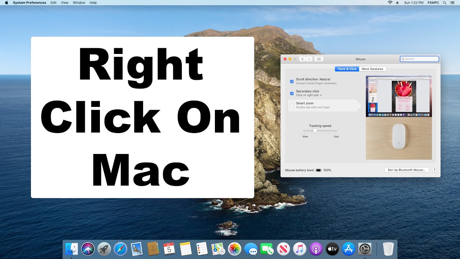
Task: Click Fast label under Tracking speed
Action: 336,137
